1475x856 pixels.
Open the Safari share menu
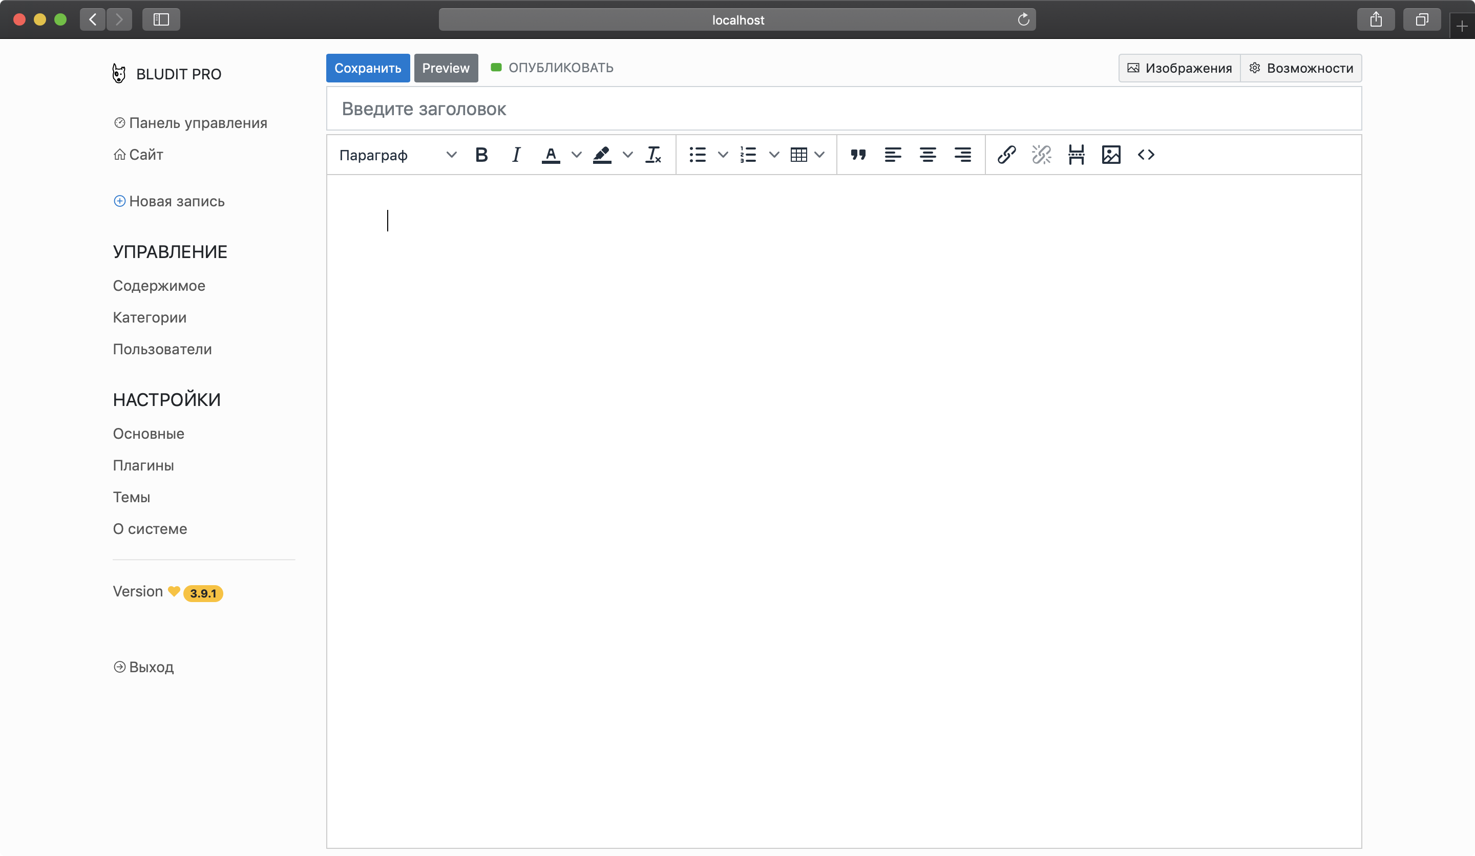pyautogui.click(x=1376, y=19)
